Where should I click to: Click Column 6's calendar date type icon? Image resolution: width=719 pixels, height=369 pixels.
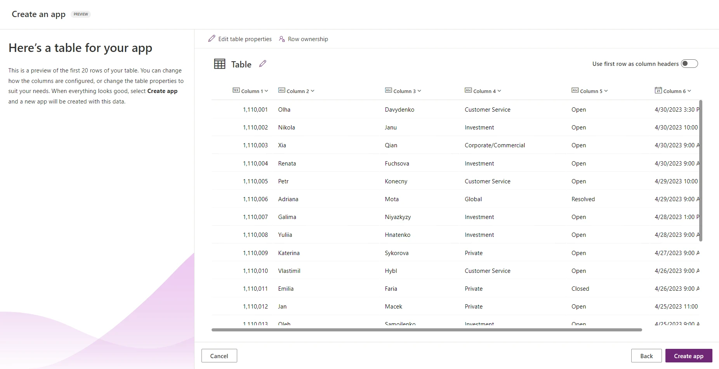click(x=658, y=90)
